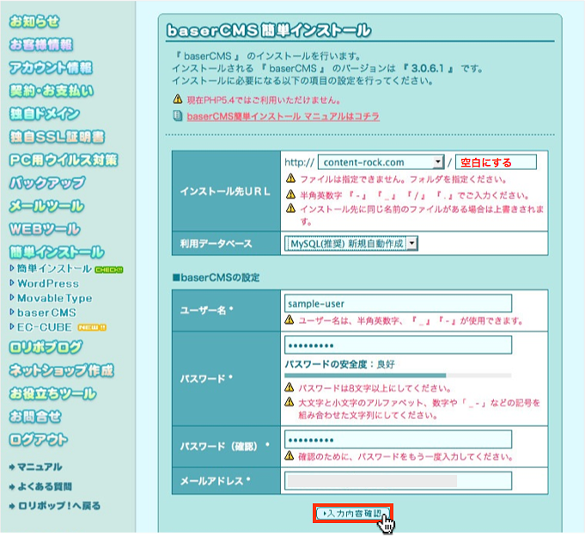Open the お役立ちツール menu

(x=52, y=393)
